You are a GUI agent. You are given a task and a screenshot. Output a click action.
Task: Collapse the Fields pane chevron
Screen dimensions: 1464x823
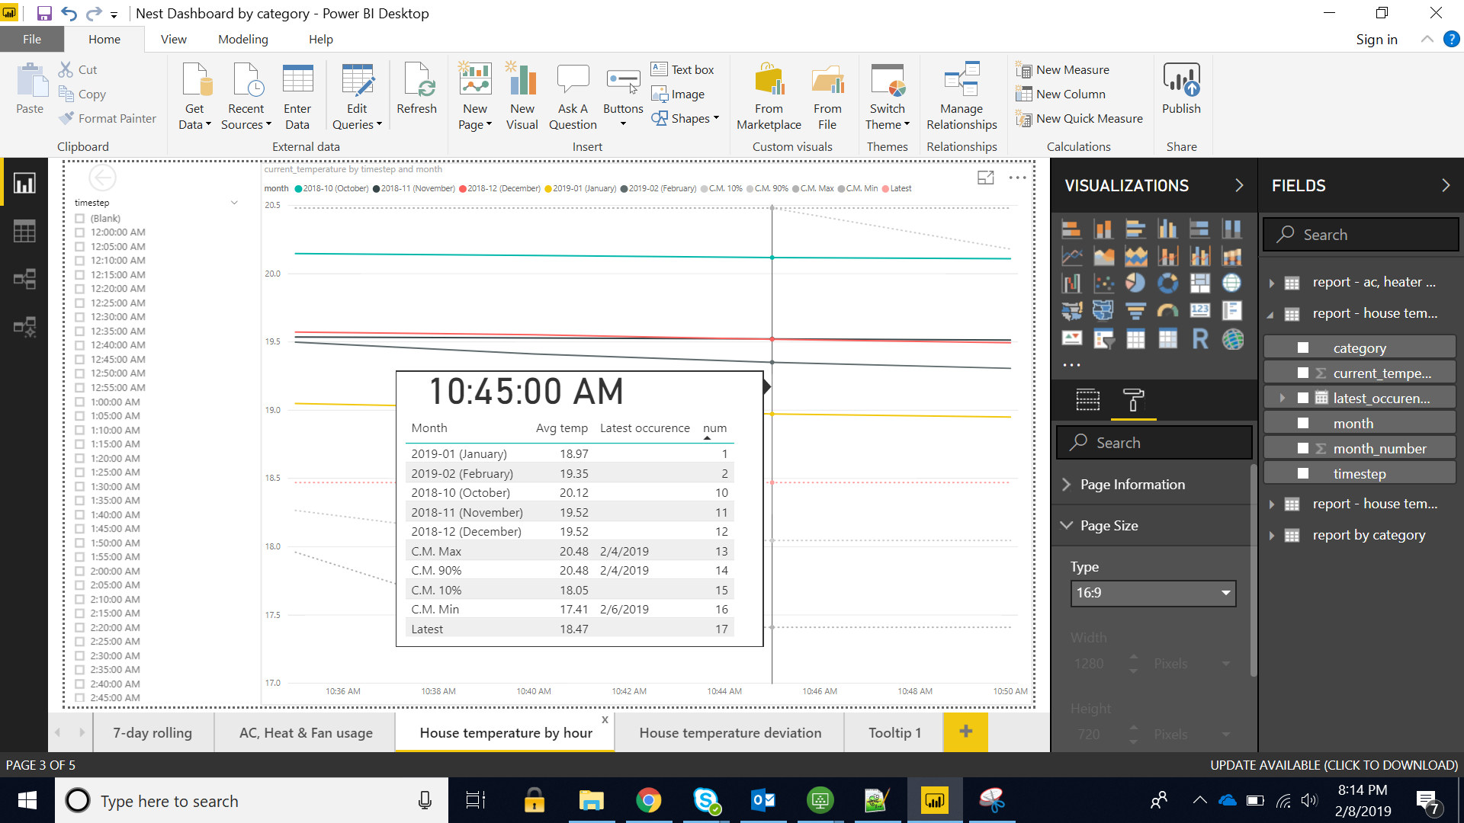(1446, 185)
